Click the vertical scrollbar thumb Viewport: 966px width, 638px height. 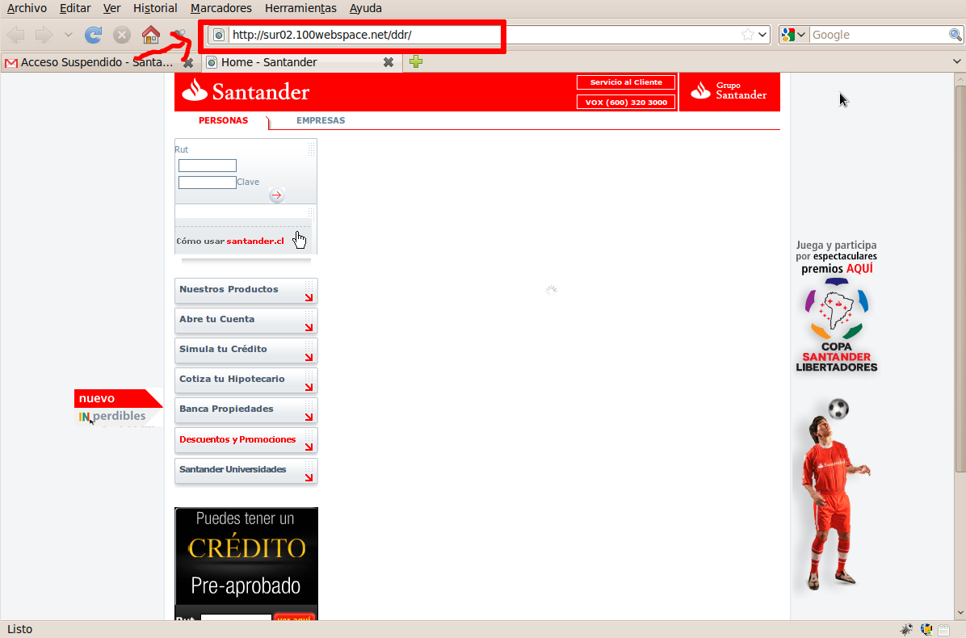click(960, 279)
